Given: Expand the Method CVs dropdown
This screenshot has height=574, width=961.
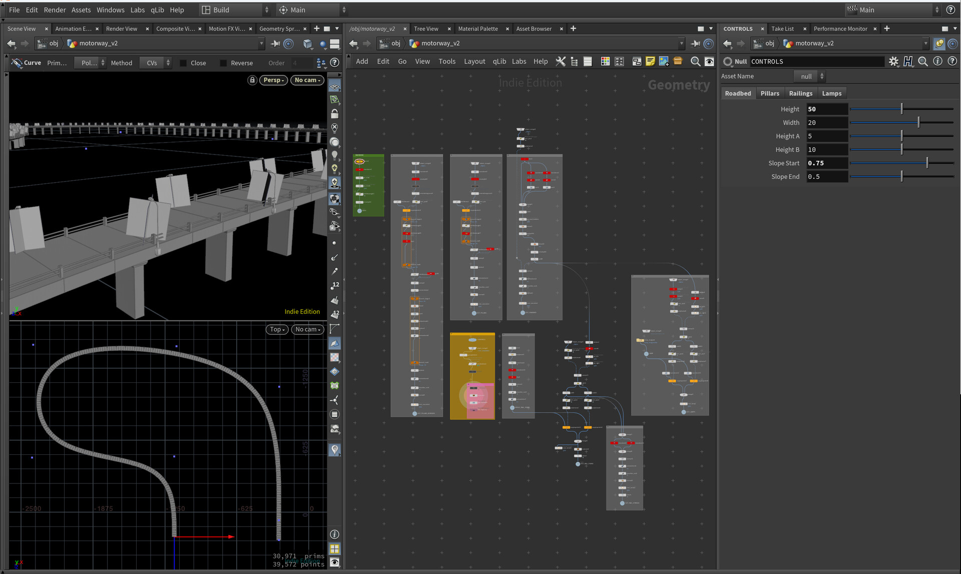Looking at the screenshot, I should pos(155,63).
